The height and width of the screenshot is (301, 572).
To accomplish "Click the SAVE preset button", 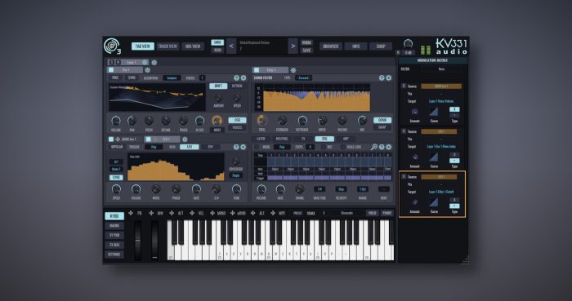I will tap(306, 51).
